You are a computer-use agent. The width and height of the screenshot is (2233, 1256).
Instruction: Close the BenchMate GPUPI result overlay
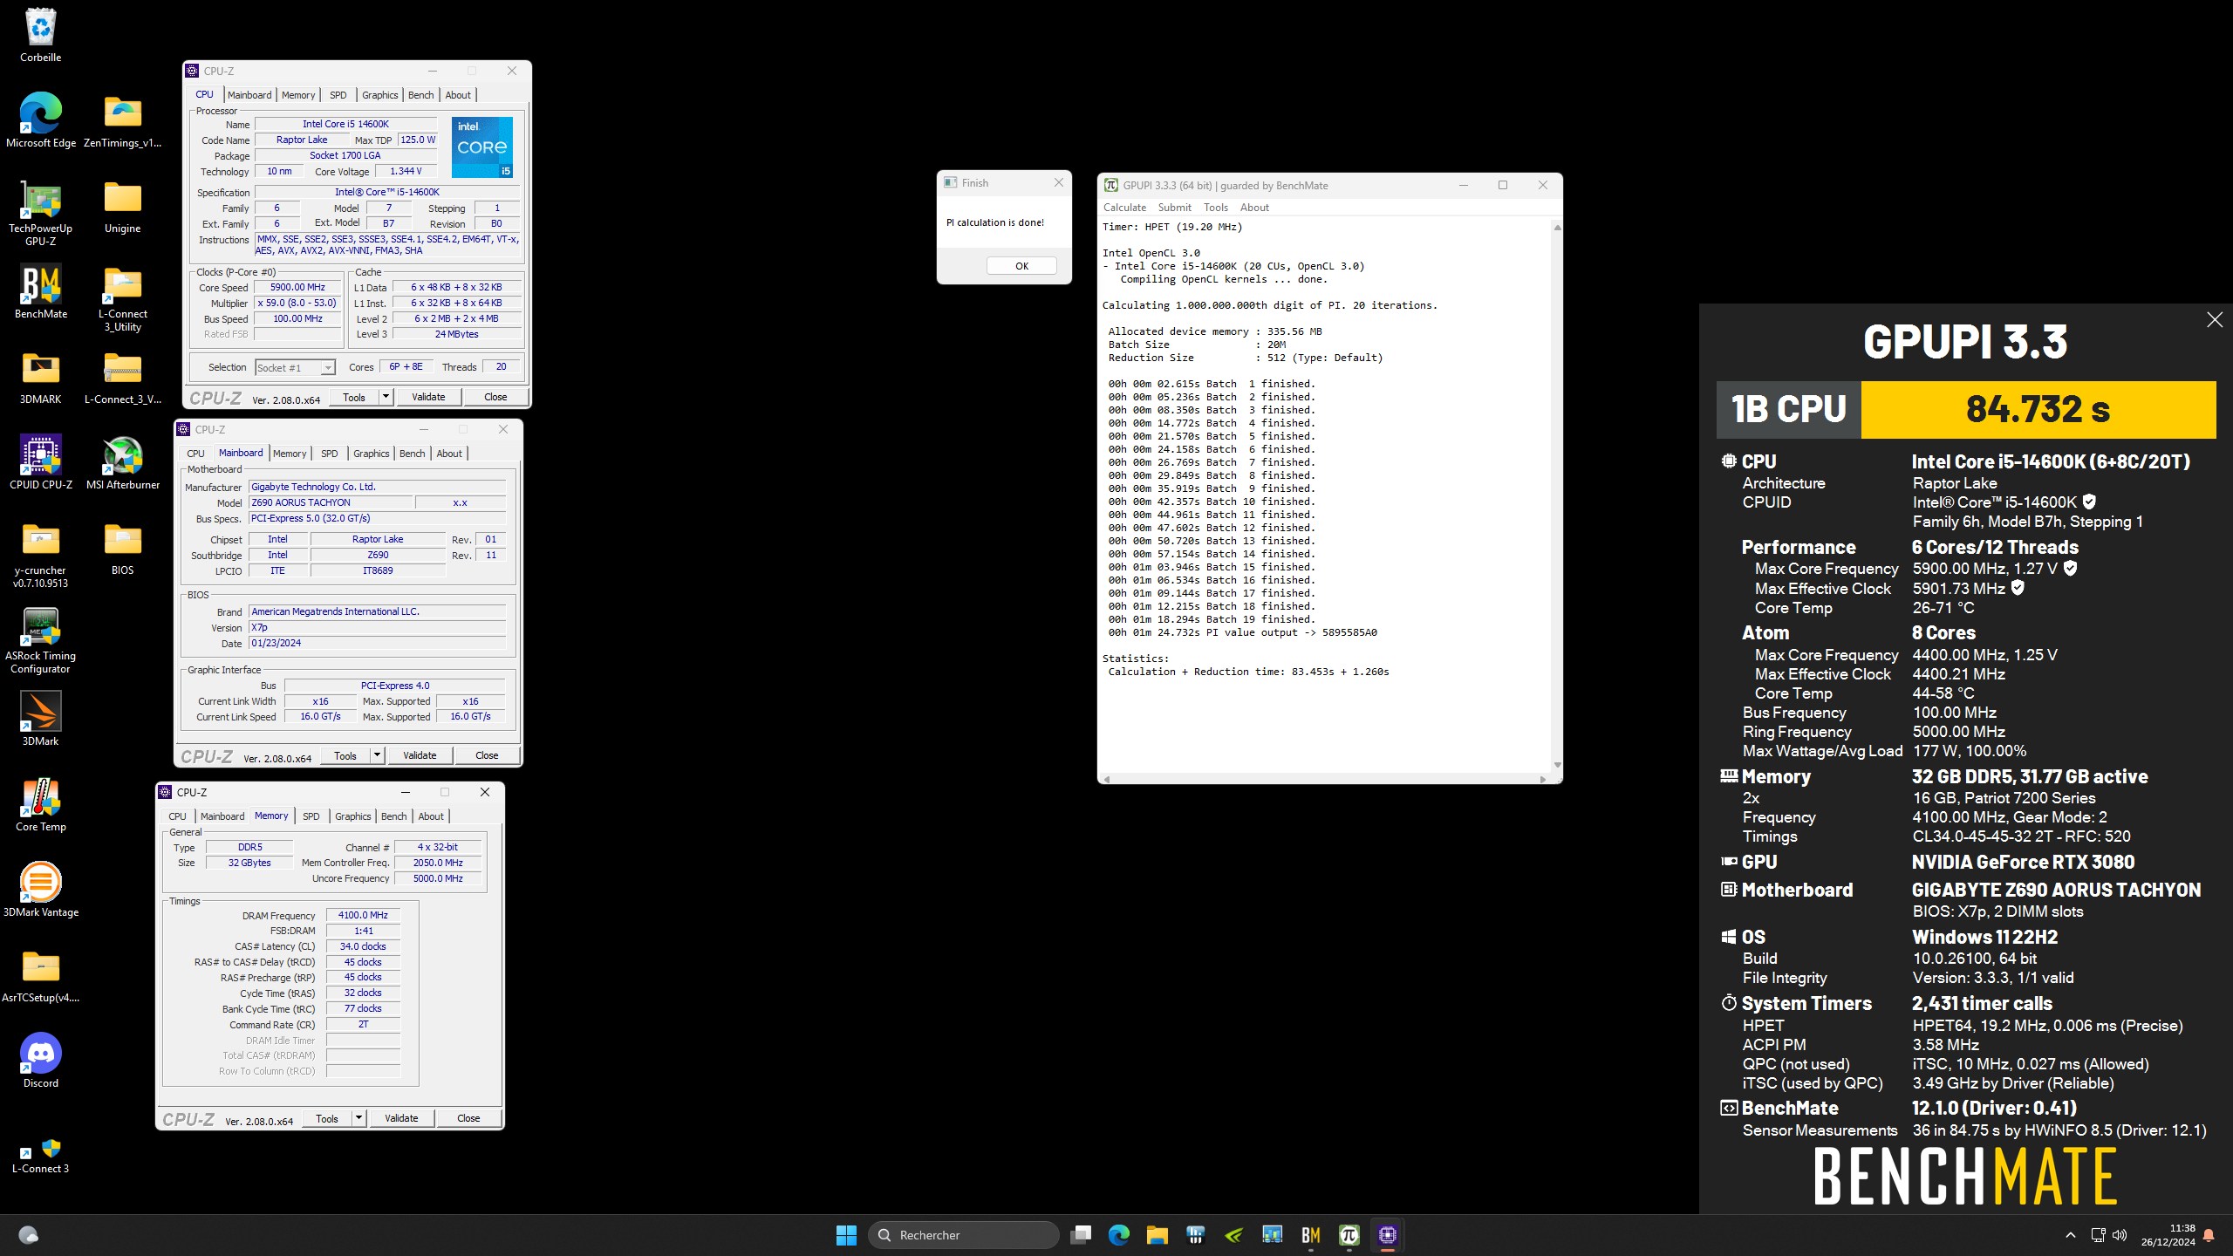point(2214,320)
